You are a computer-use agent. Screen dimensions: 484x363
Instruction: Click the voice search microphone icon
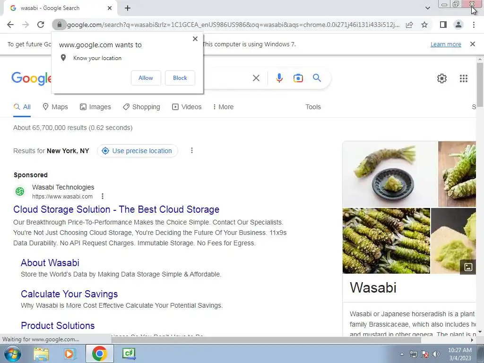pyautogui.click(x=279, y=78)
